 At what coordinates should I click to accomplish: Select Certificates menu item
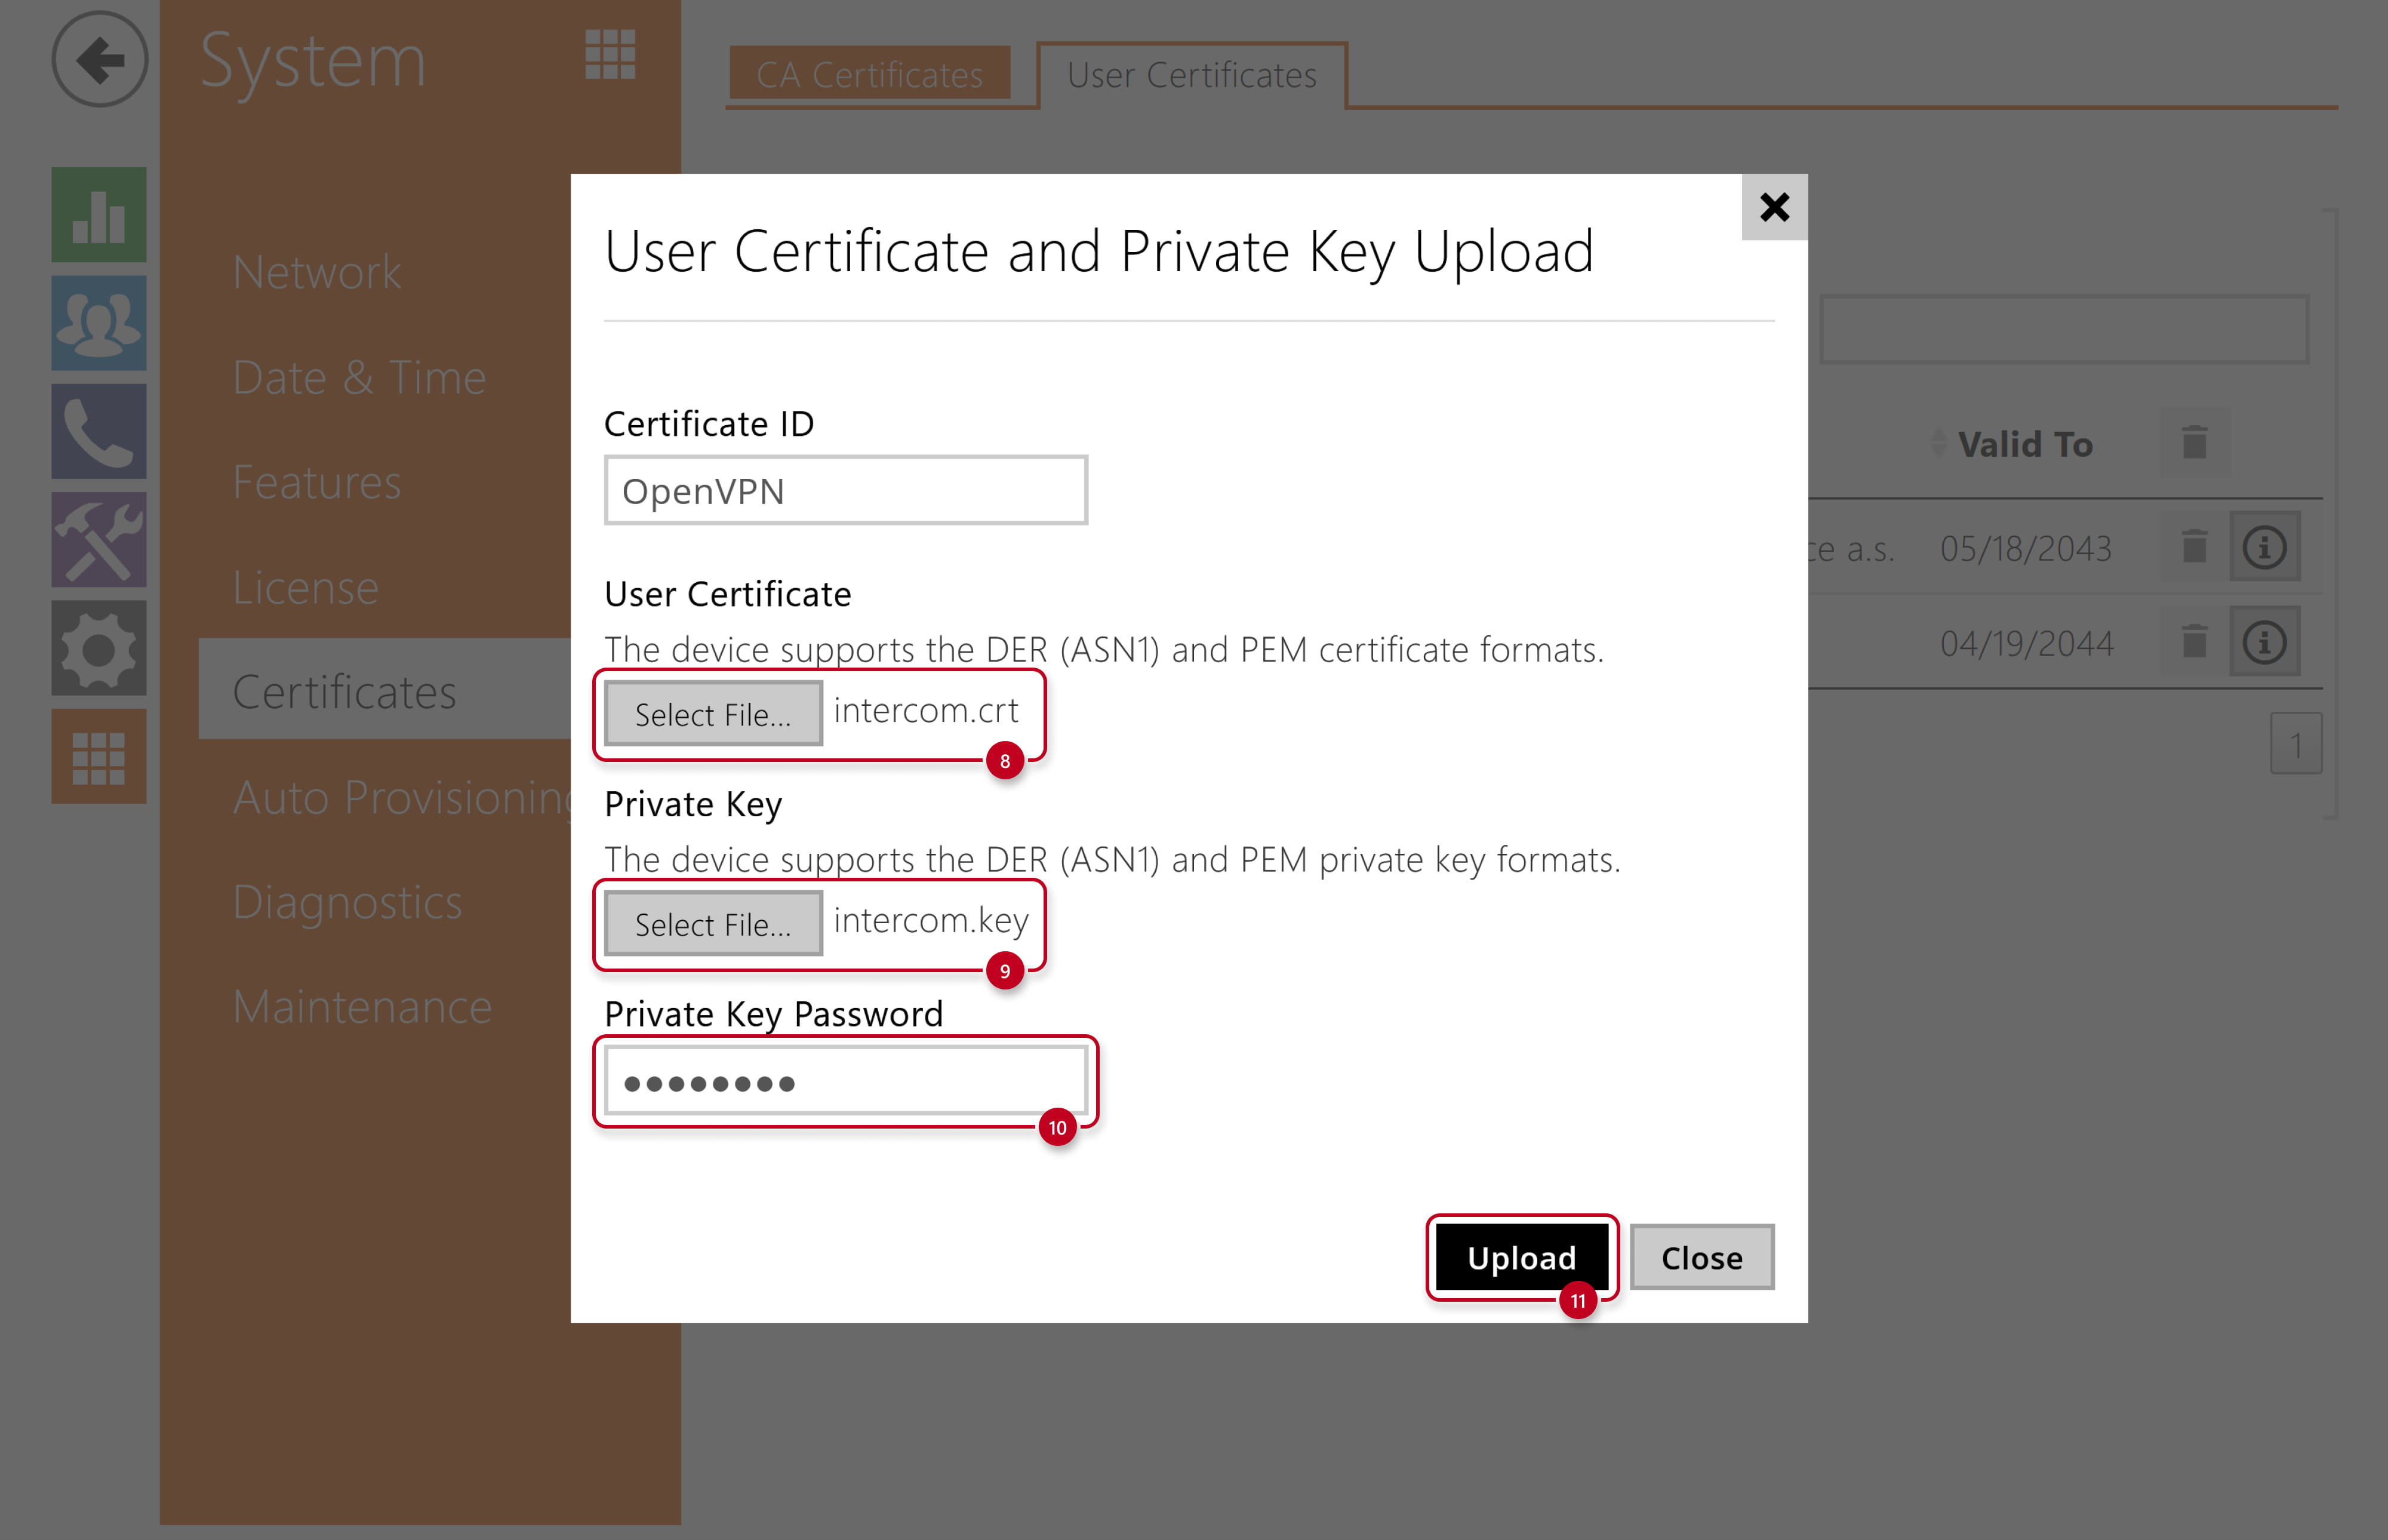[385, 690]
